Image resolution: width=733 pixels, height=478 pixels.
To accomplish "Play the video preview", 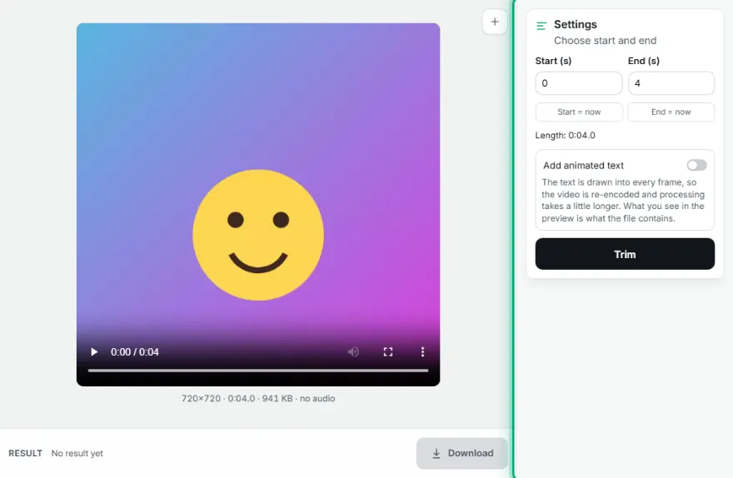I will tap(94, 352).
